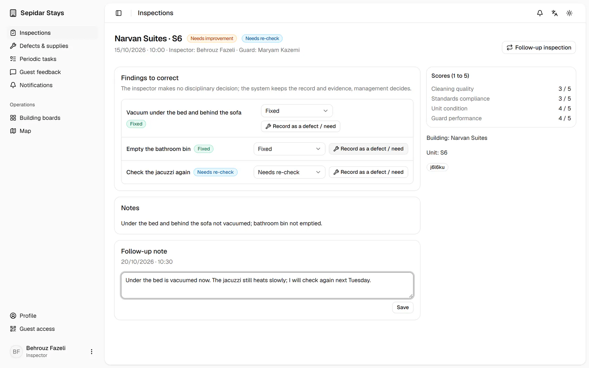Click the language translate icon

pyautogui.click(x=555, y=13)
